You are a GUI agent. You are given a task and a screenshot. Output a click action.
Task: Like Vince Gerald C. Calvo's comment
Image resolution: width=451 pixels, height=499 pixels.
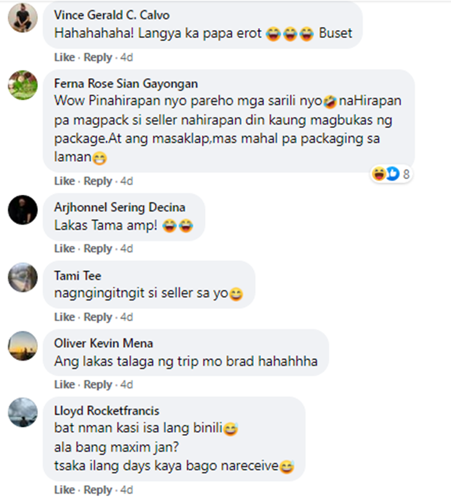point(64,57)
